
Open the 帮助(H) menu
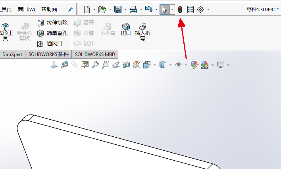(49, 9)
